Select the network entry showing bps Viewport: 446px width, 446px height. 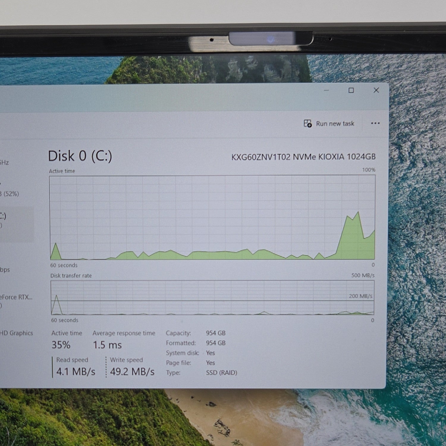coord(5,270)
